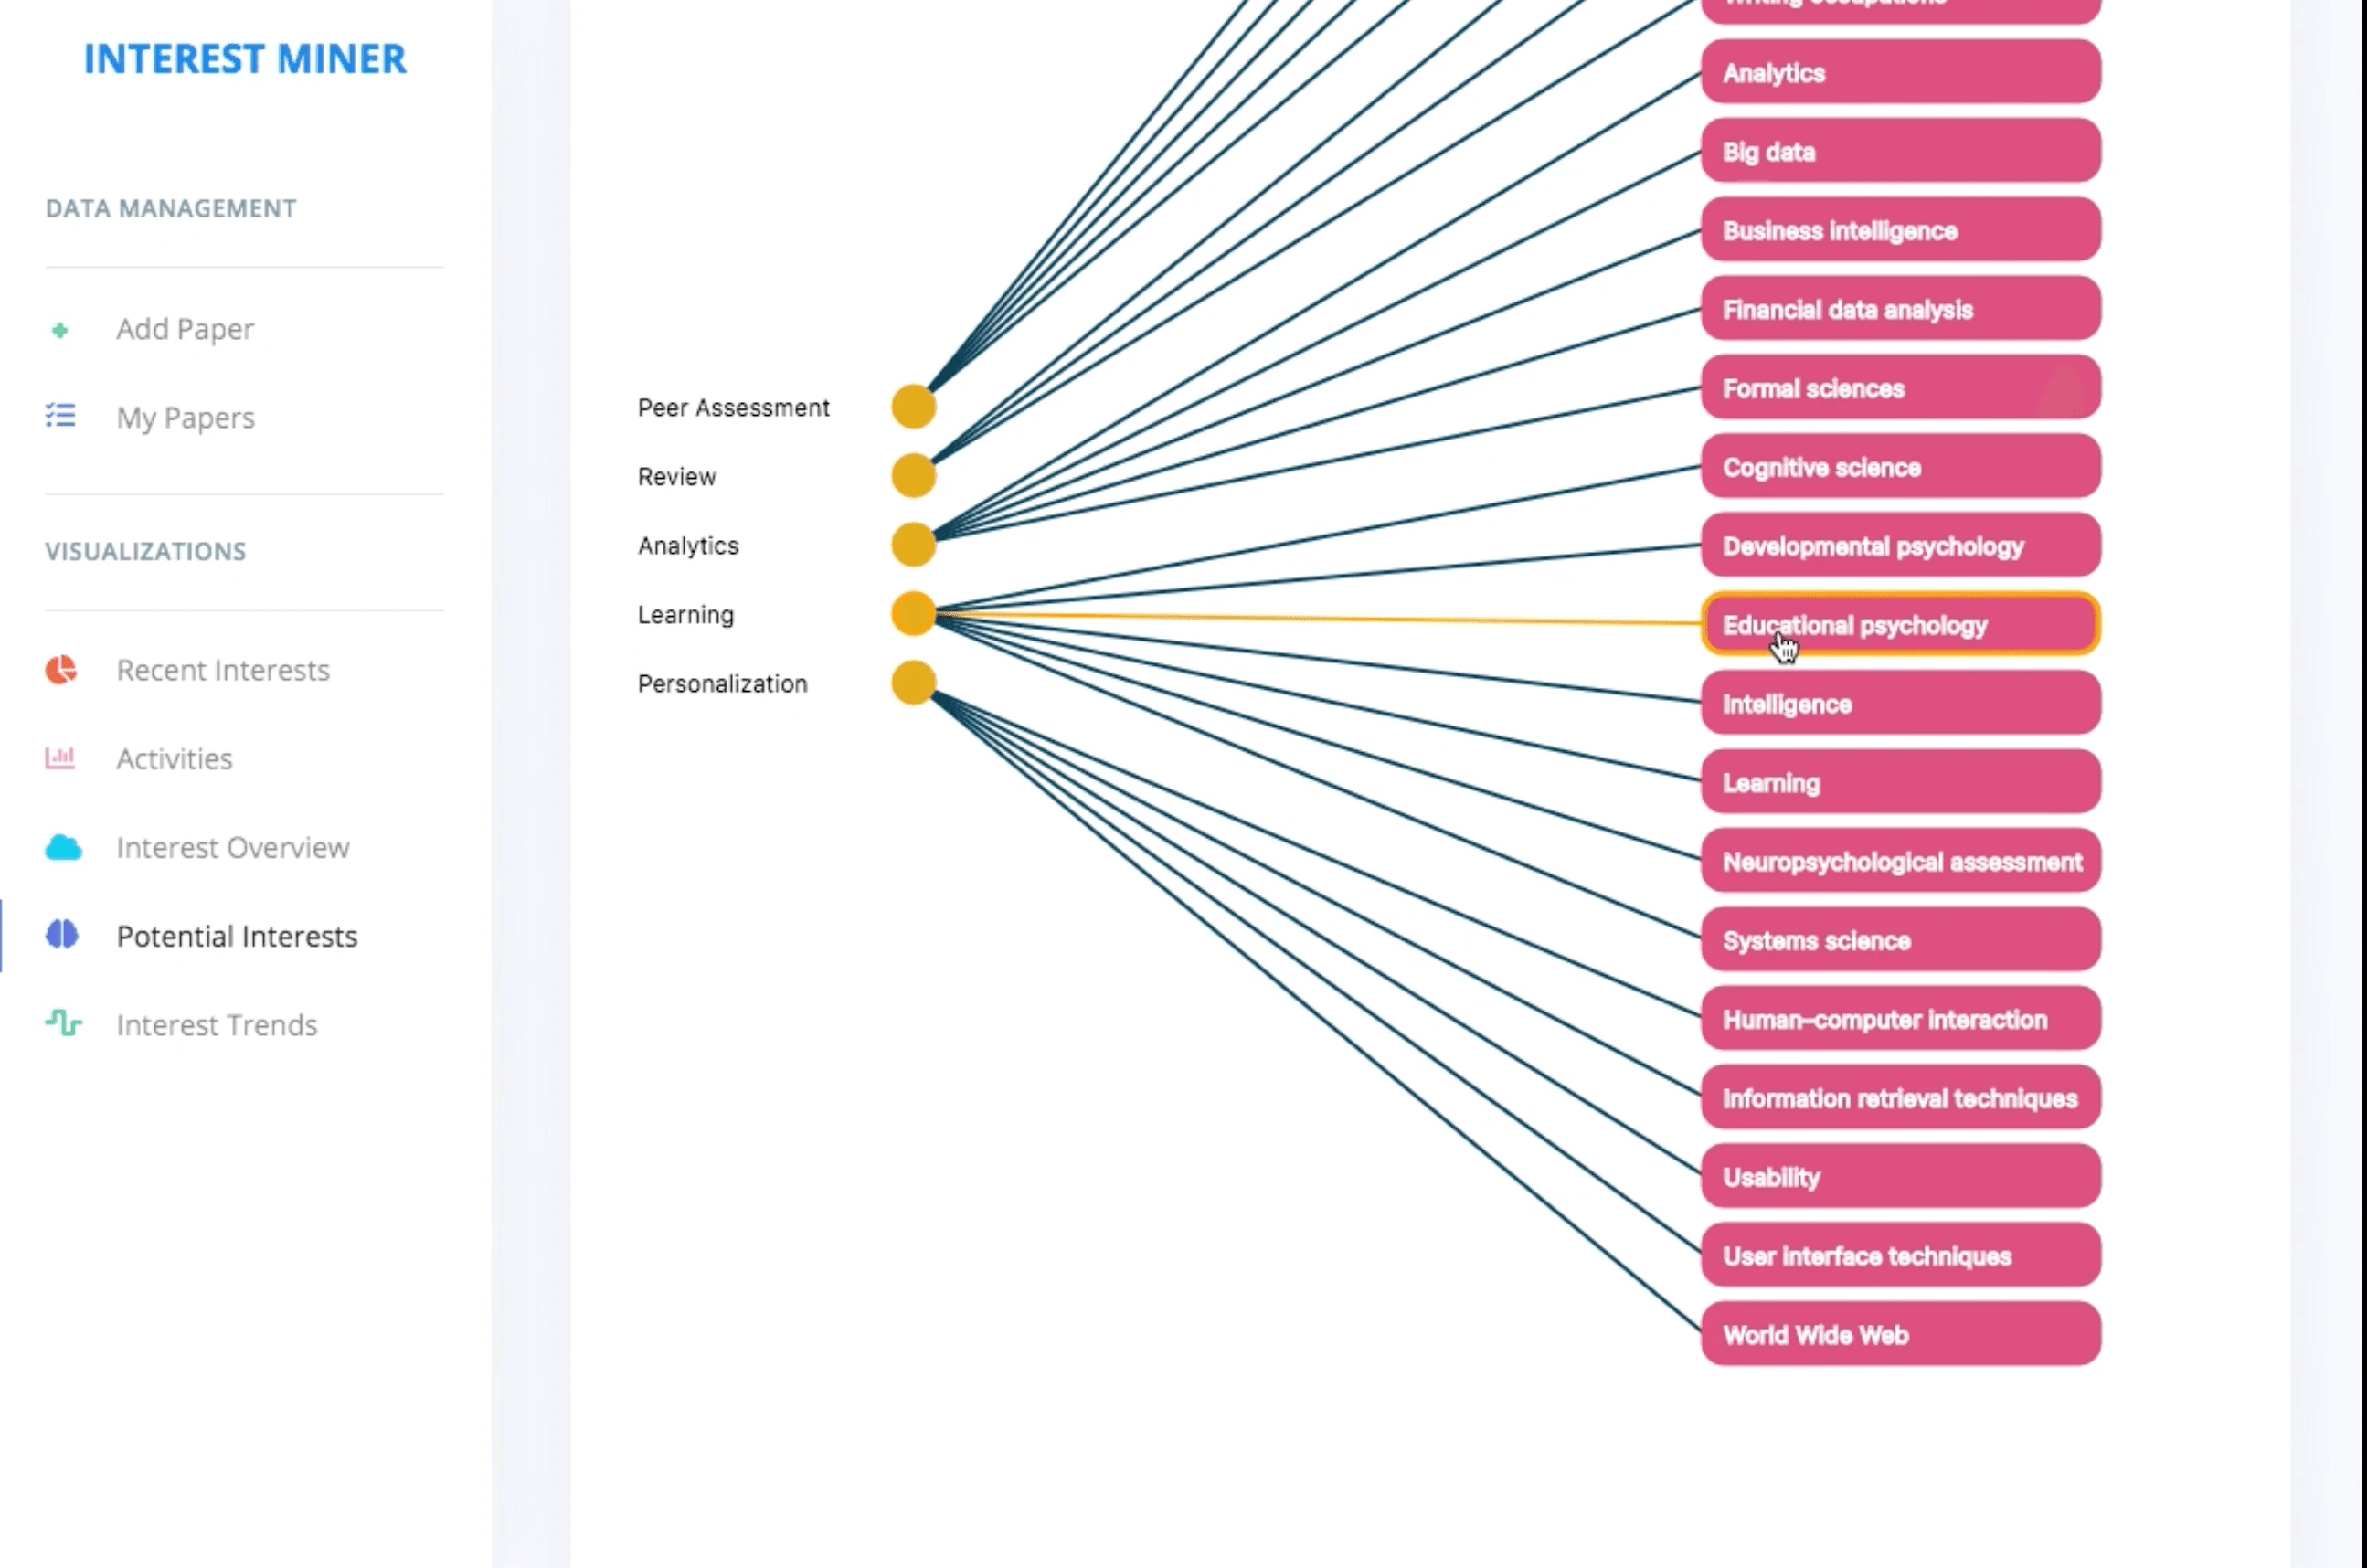The width and height of the screenshot is (2367, 1568).
Task: Click the Add Paper button
Action: [x=186, y=327]
